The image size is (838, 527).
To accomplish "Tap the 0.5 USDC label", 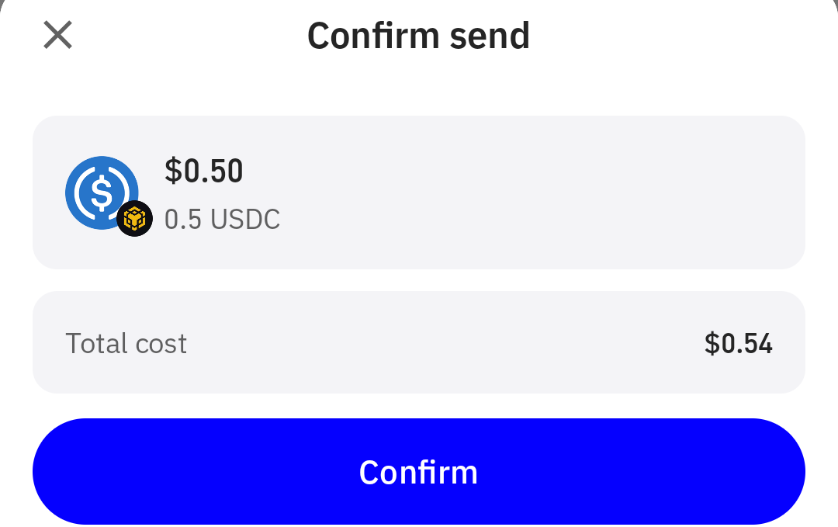I will pyautogui.click(x=222, y=219).
